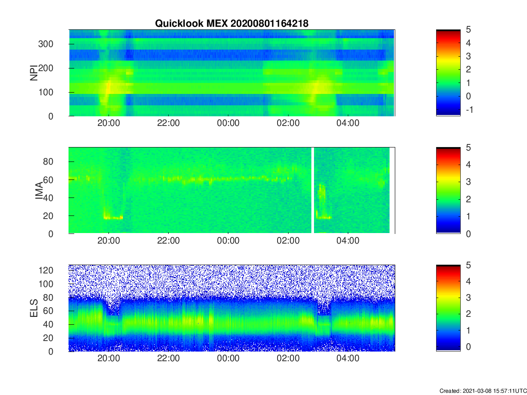Click the IMA spectrogram plot
Image resolution: width=527 pixels, height=395 pixels.
[x=232, y=190]
